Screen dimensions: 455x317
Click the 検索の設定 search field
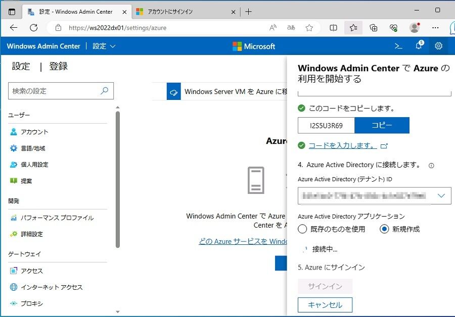61,91
